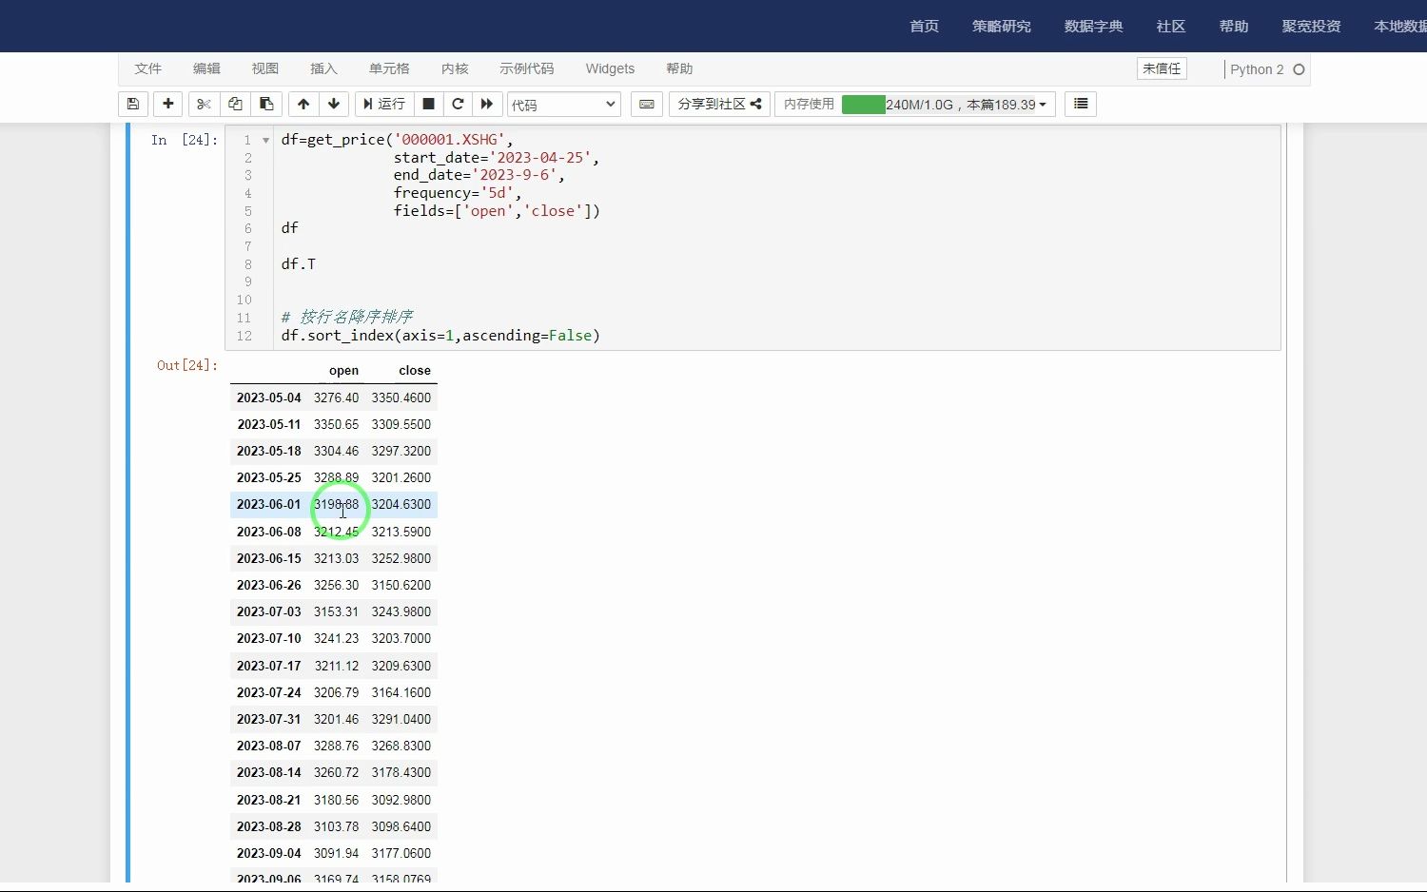Click the In [24] cell prompt
Viewport: 1427px width, 892px height.
pyautogui.click(x=185, y=140)
